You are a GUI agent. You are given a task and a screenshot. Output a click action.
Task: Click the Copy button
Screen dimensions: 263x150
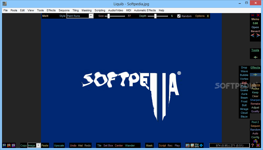click(24, 145)
